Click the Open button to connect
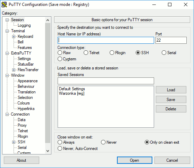The height and width of the screenshot is (168, 194). click(x=135, y=160)
